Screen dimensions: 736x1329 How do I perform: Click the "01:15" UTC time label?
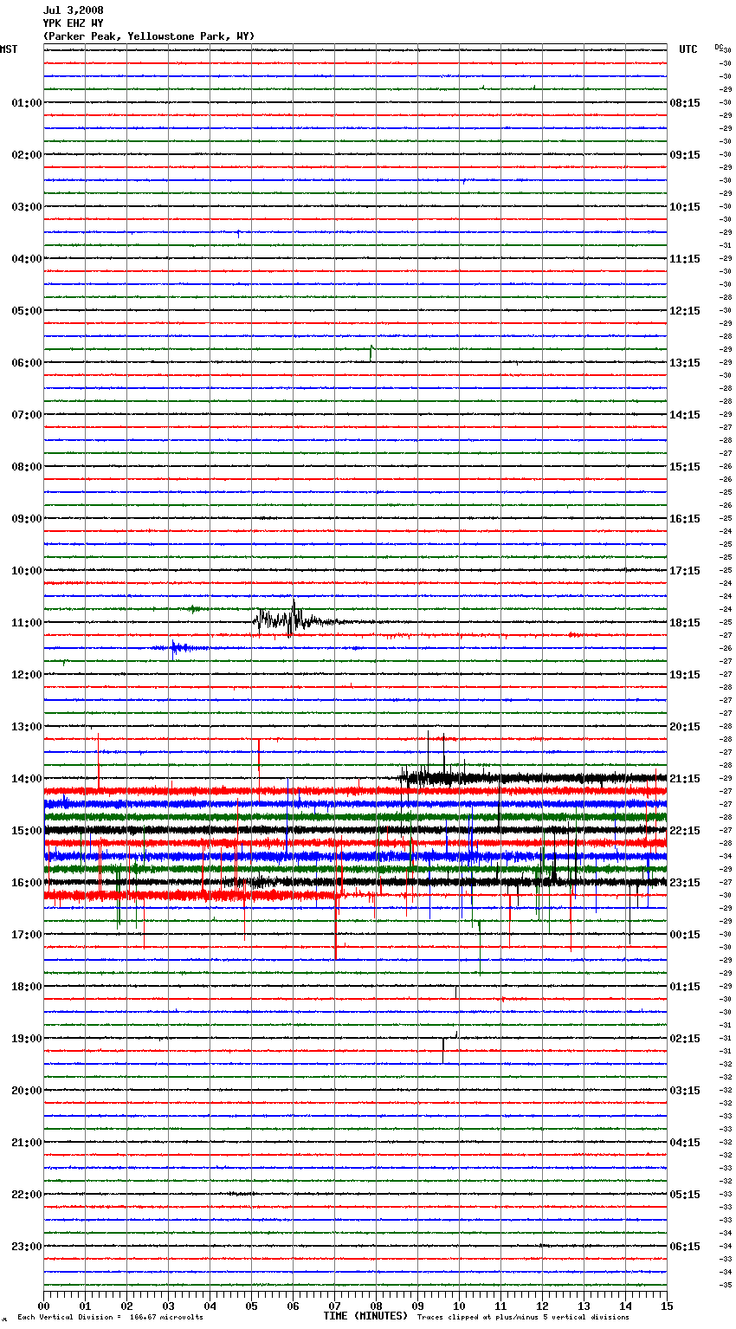[685, 987]
